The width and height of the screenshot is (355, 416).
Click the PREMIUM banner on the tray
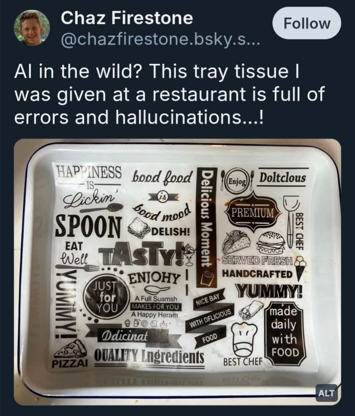pos(252,212)
